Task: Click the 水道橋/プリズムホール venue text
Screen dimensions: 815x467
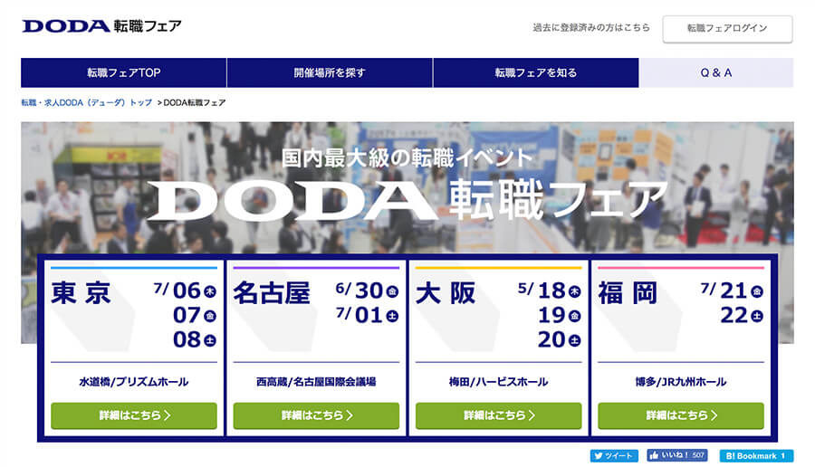Action: pos(134,382)
